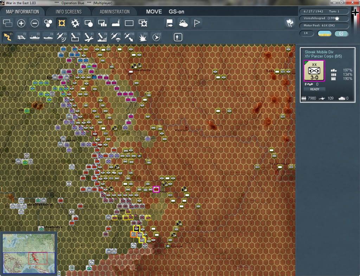This screenshot has width=360, height=276.
Task: Select Move mode (F1) icon
Action: click(x=8, y=37)
